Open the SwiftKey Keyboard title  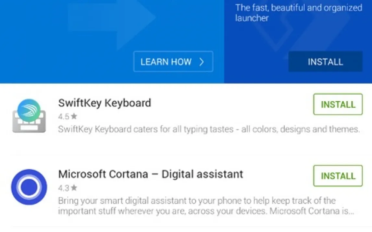click(x=105, y=103)
